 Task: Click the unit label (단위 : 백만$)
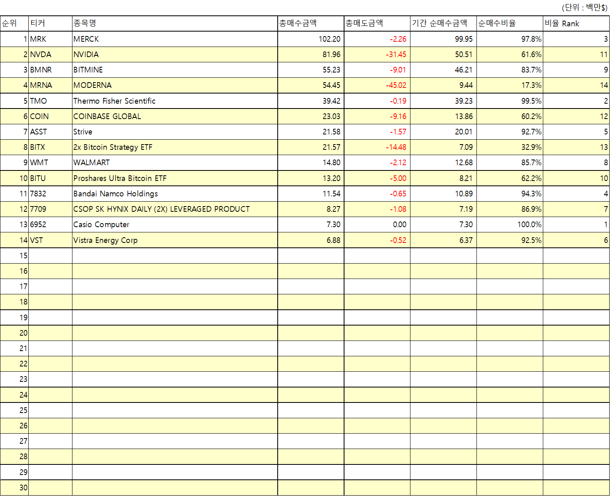pyautogui.click(x=584, y=8)
